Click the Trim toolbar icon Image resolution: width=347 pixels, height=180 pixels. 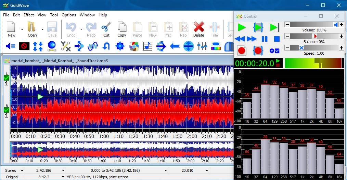215,27
